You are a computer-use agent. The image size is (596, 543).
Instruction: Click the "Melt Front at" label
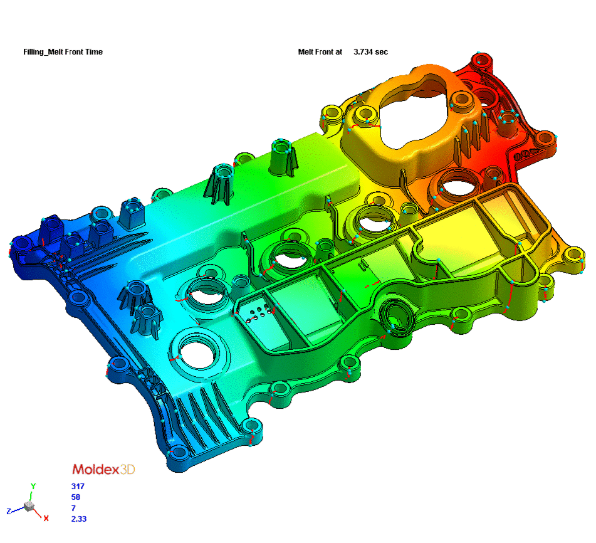point(320,52)
